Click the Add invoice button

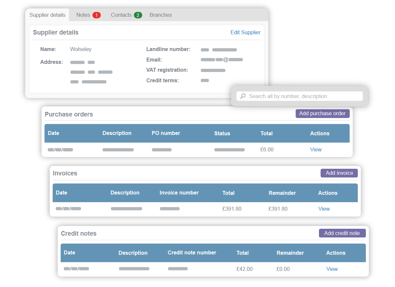[x=339, y=173]
